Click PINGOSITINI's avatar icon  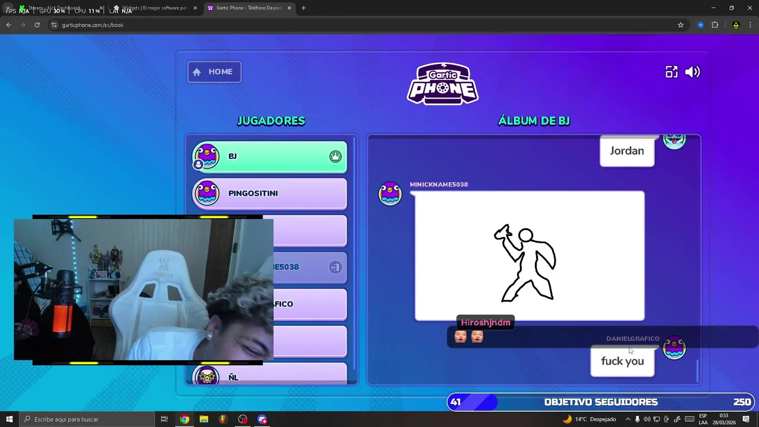tap(206, 193)
